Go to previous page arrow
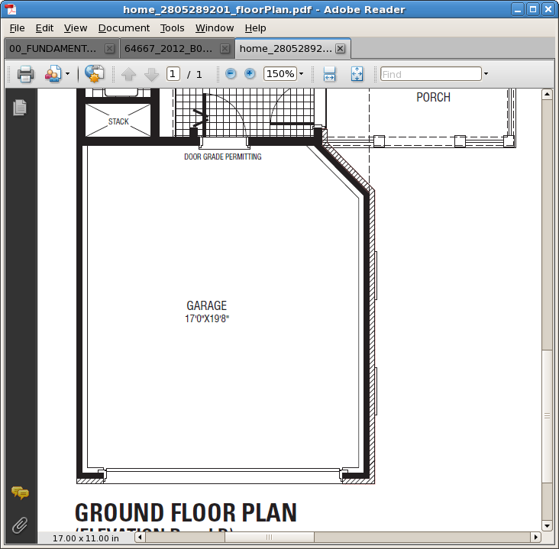 pos(128,74)
